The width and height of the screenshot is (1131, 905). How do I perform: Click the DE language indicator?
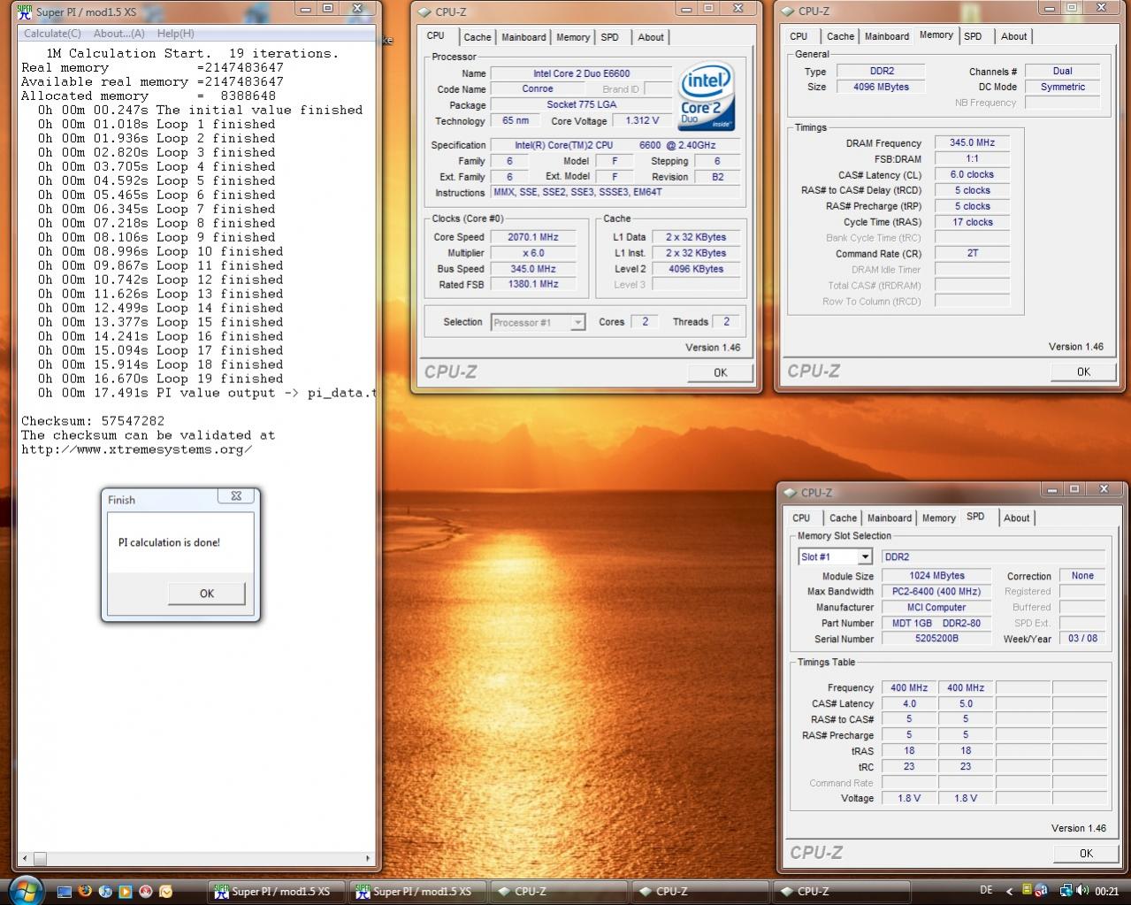pyautogui.click(x=986, y=890)
